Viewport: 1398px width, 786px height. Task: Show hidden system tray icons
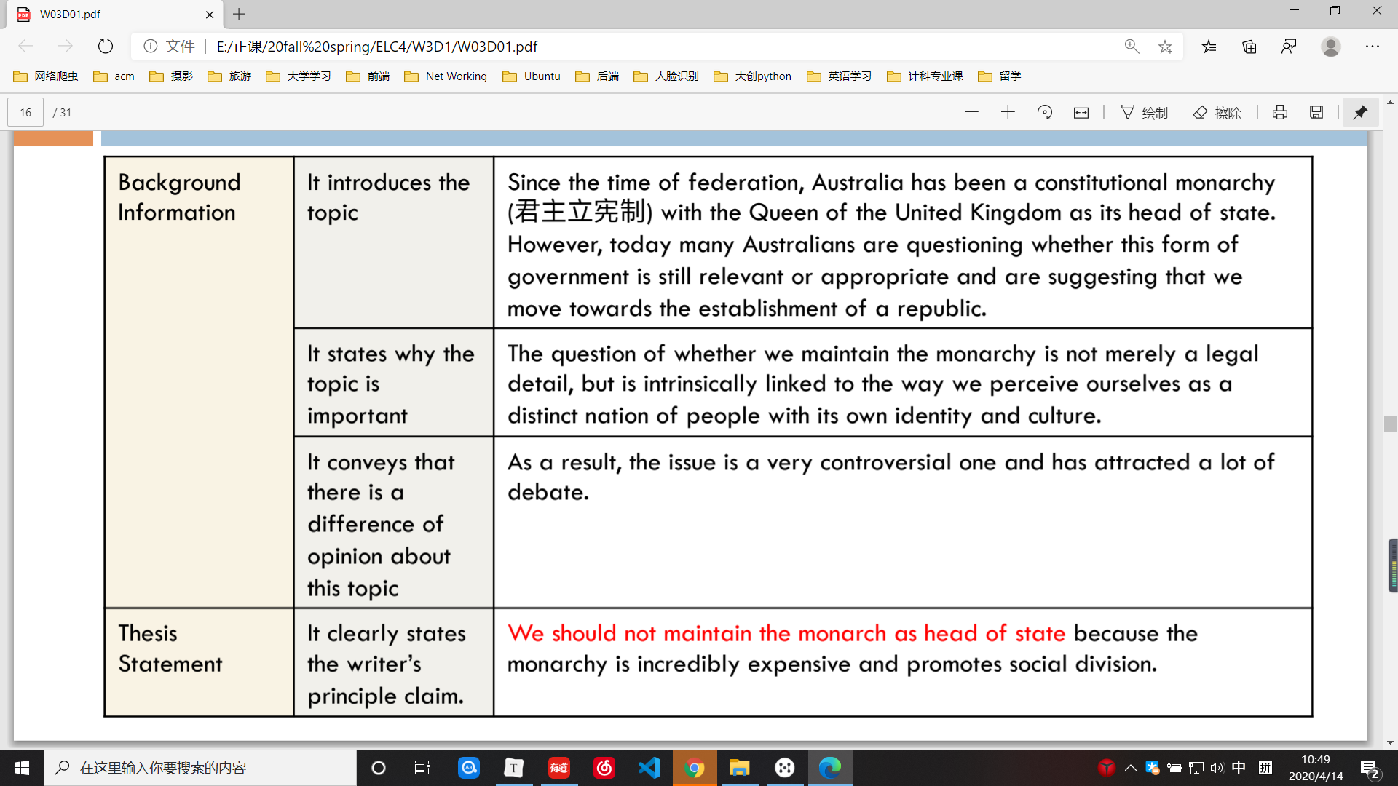(1131, 768)
